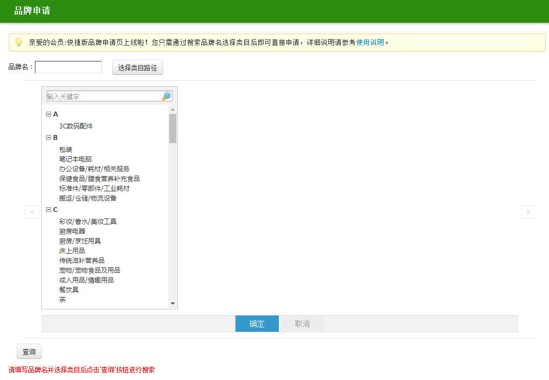Screen dimensions: 549x380
Task: Choose 彩妆/香水/美妆工具 from the list
Action: click(x=88, y=222)
